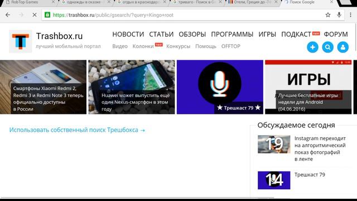The height and width of the screenshot is (201, 357).
Task: Click the Trashbox.ru site title
Action: tap(60, 36)
